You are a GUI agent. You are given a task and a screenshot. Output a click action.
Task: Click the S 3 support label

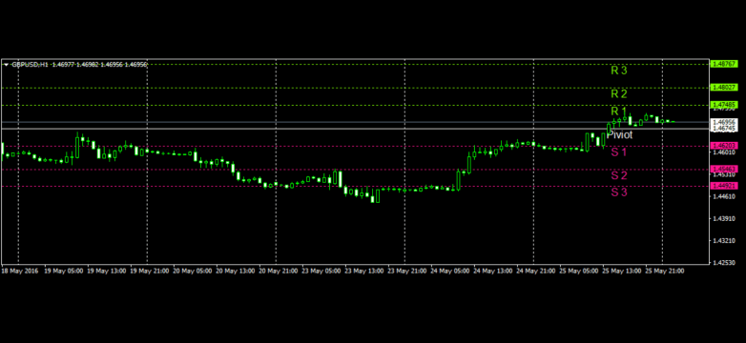(619, 192)
